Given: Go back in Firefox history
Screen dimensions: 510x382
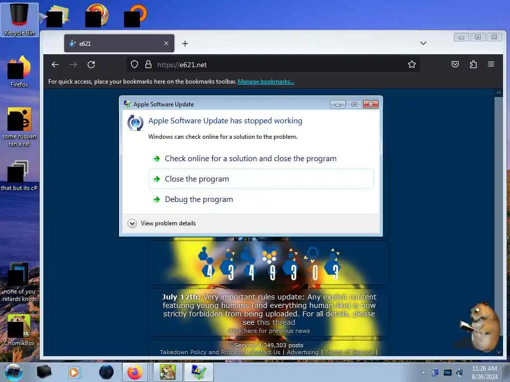Looking at the screenshot, I should pyautogui.click(x=55, y=65).
